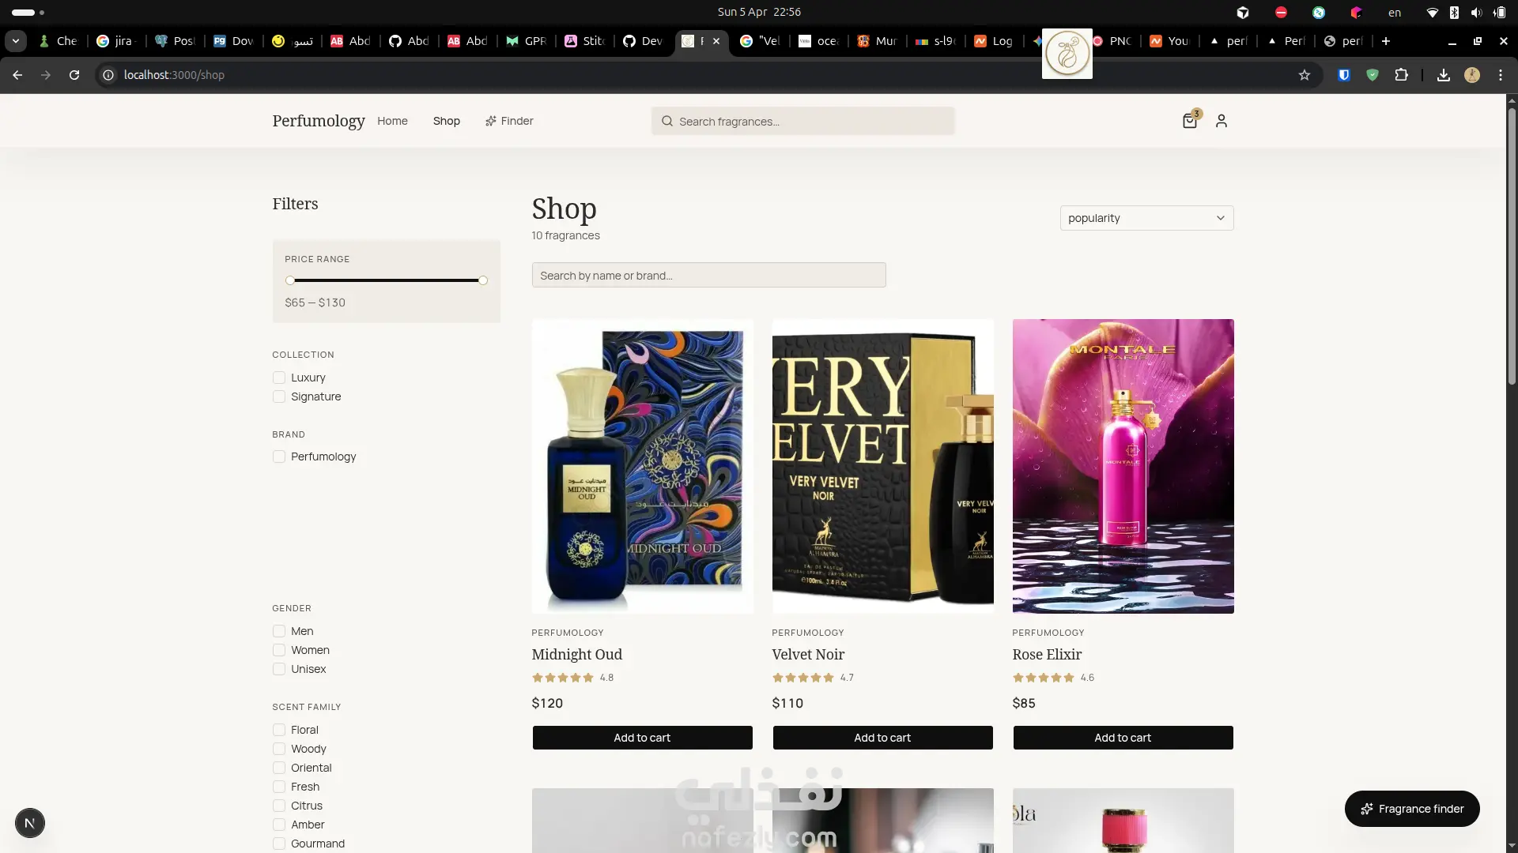Open the floating Fragrance finder button
This screenshot has width=1518, height=853.
coord(1412,809)
